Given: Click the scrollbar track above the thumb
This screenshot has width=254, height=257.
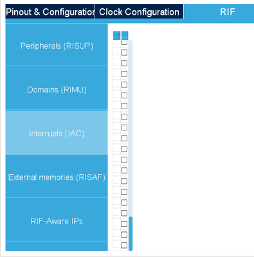Looking at the screenshot, I should 131,128.
